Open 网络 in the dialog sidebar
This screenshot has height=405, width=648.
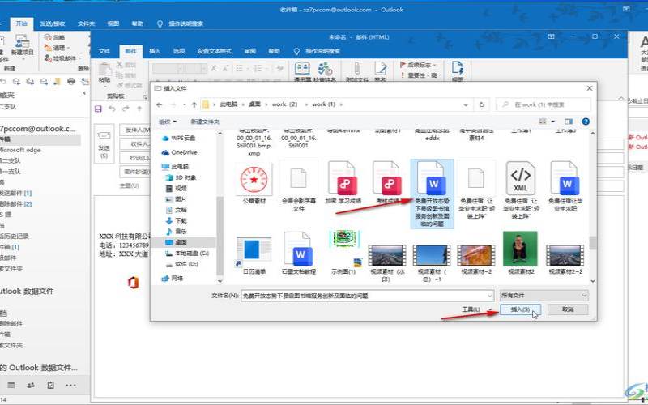click(x=173, y=278)
